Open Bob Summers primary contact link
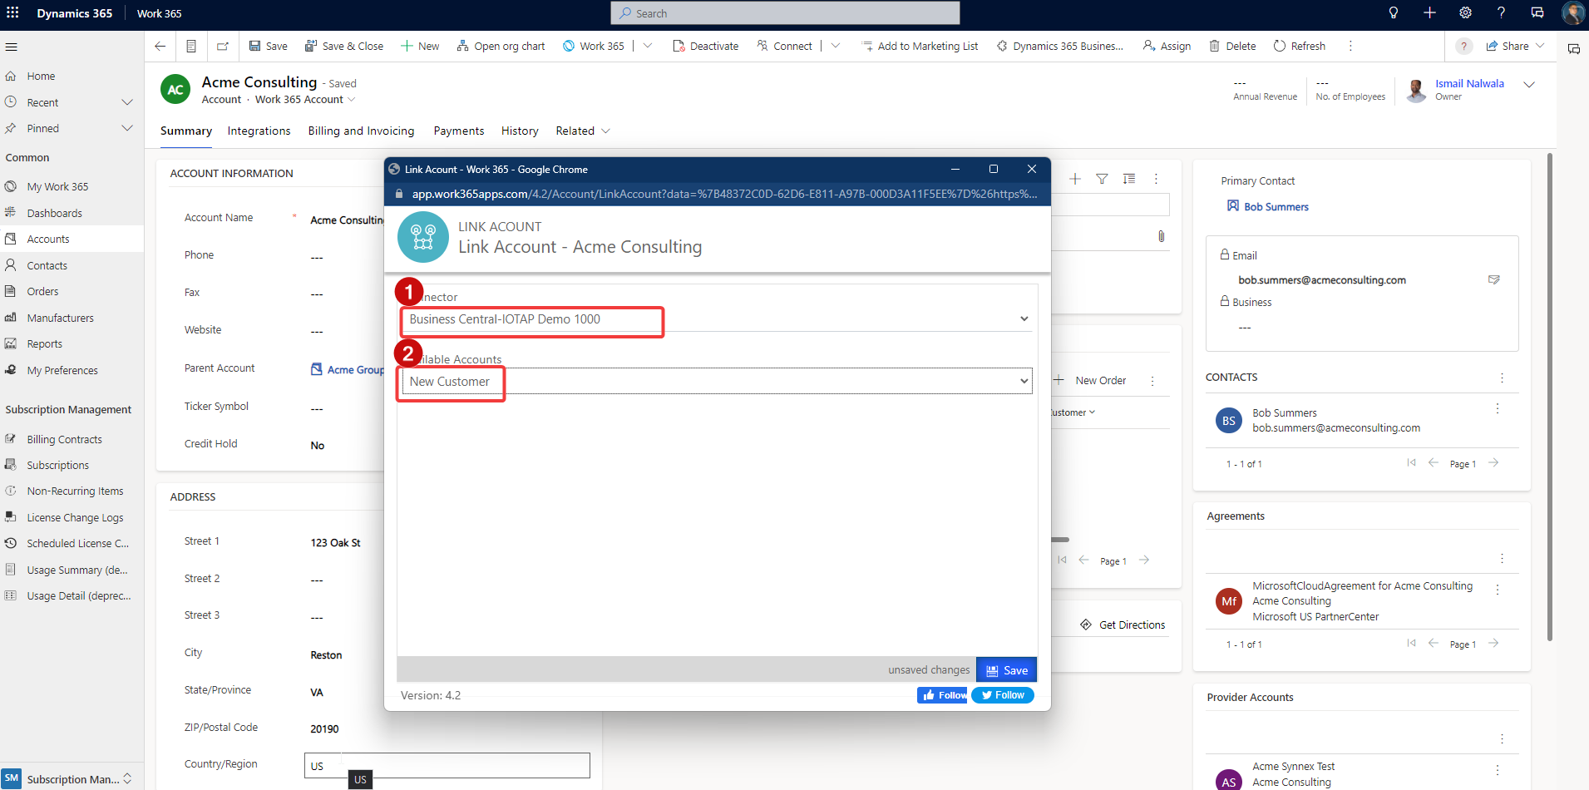Image resolution: width=1589 pixels, height=790 pixels. click(x=1276, y=207)
